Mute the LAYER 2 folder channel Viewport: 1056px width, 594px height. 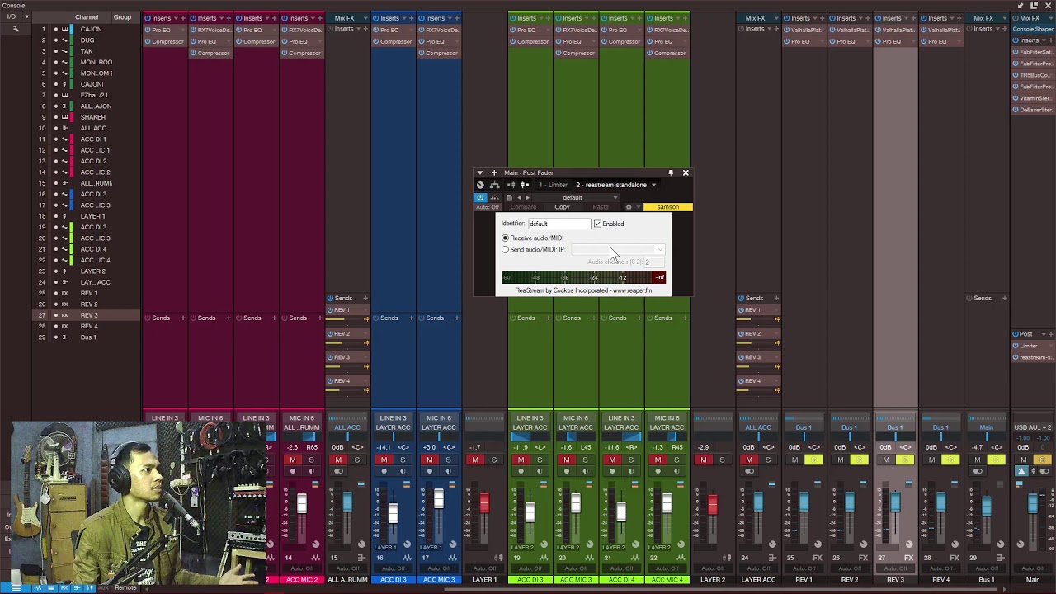tap(704, 460)
